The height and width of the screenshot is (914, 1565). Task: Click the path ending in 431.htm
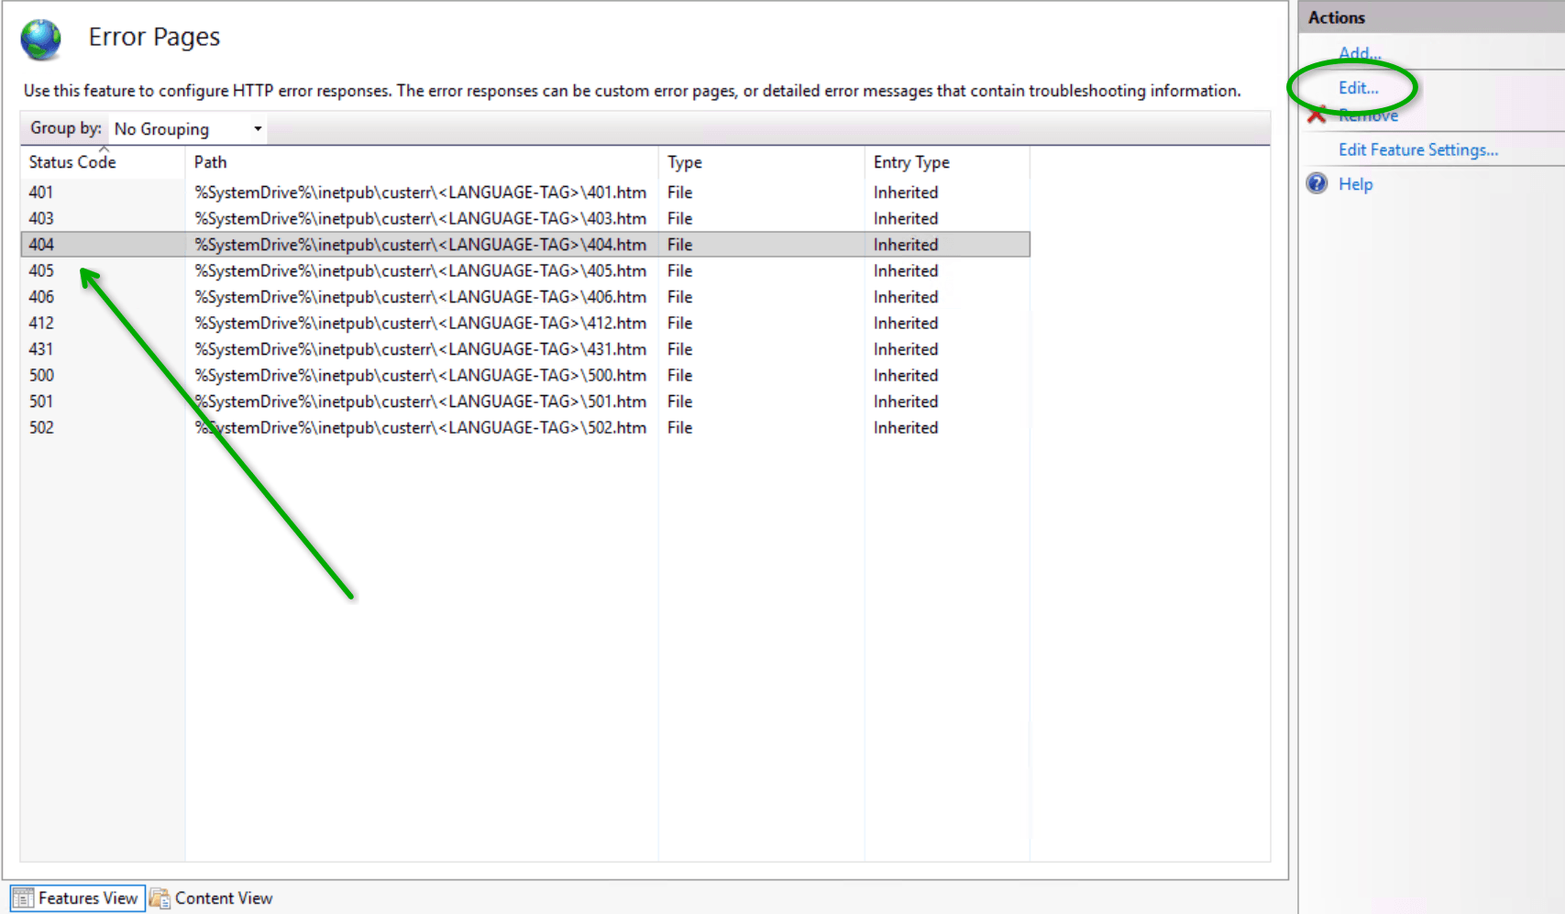point(421,349)
